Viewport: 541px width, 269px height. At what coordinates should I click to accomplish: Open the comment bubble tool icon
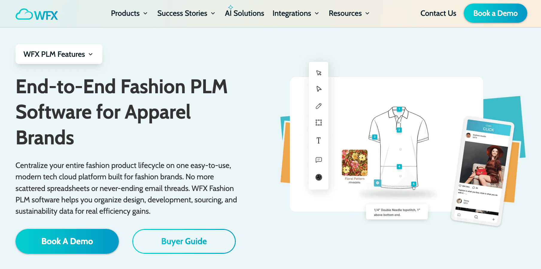coord(319,160)
